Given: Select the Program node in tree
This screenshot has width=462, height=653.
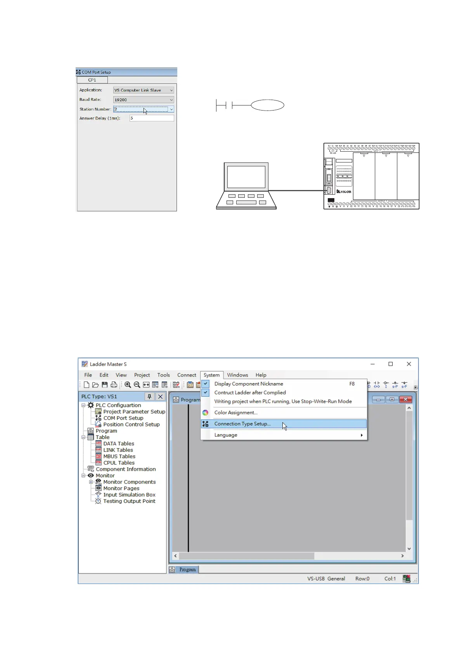Looking at the screenshot, I should tap(106, 431).
